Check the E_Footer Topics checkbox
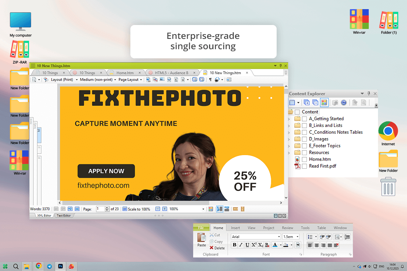This screenshot has width=407, height=271. point(304,146)
